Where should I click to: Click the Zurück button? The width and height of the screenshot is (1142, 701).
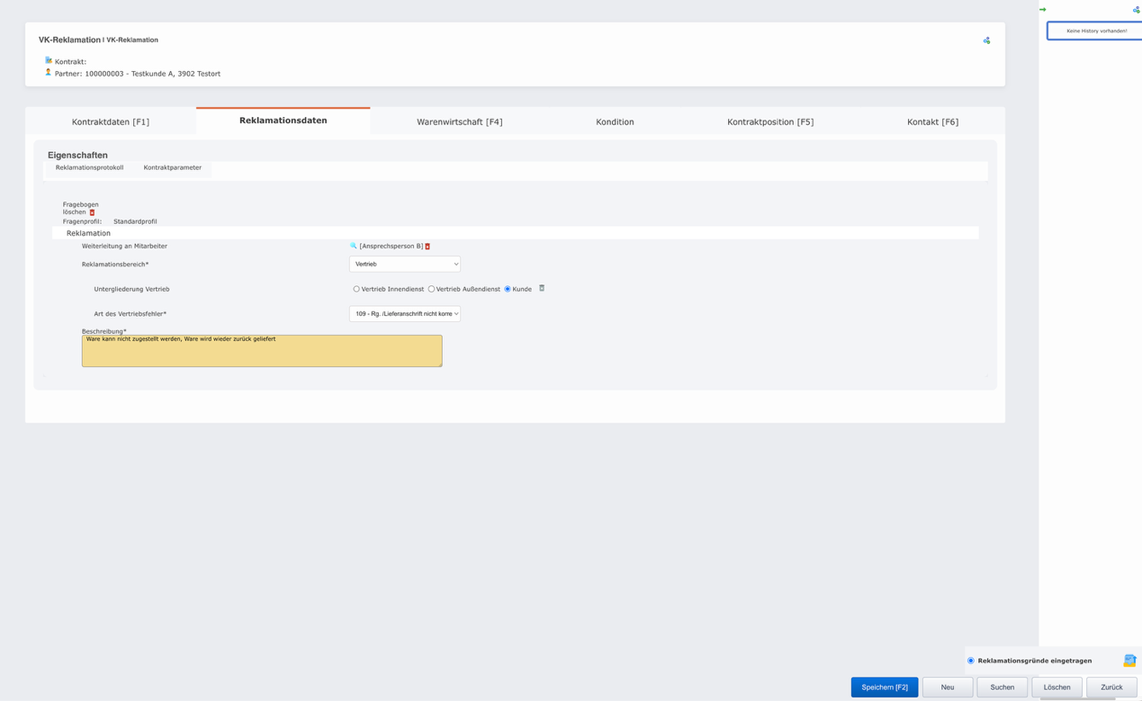click(1111, 688)
